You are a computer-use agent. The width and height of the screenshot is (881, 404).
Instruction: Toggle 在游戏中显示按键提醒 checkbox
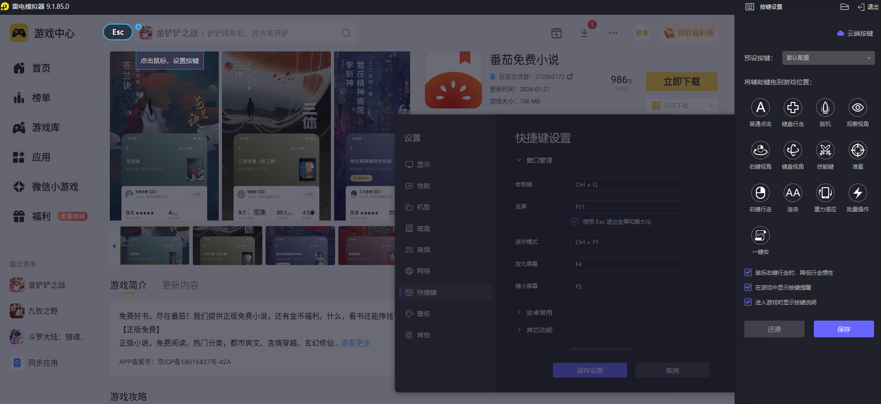coord(748,287)
